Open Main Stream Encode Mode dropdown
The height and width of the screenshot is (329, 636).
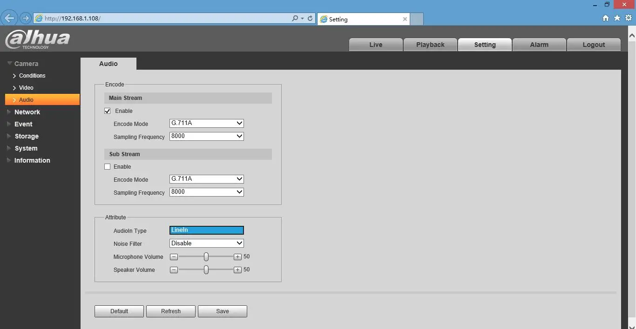tap(207, 123)
